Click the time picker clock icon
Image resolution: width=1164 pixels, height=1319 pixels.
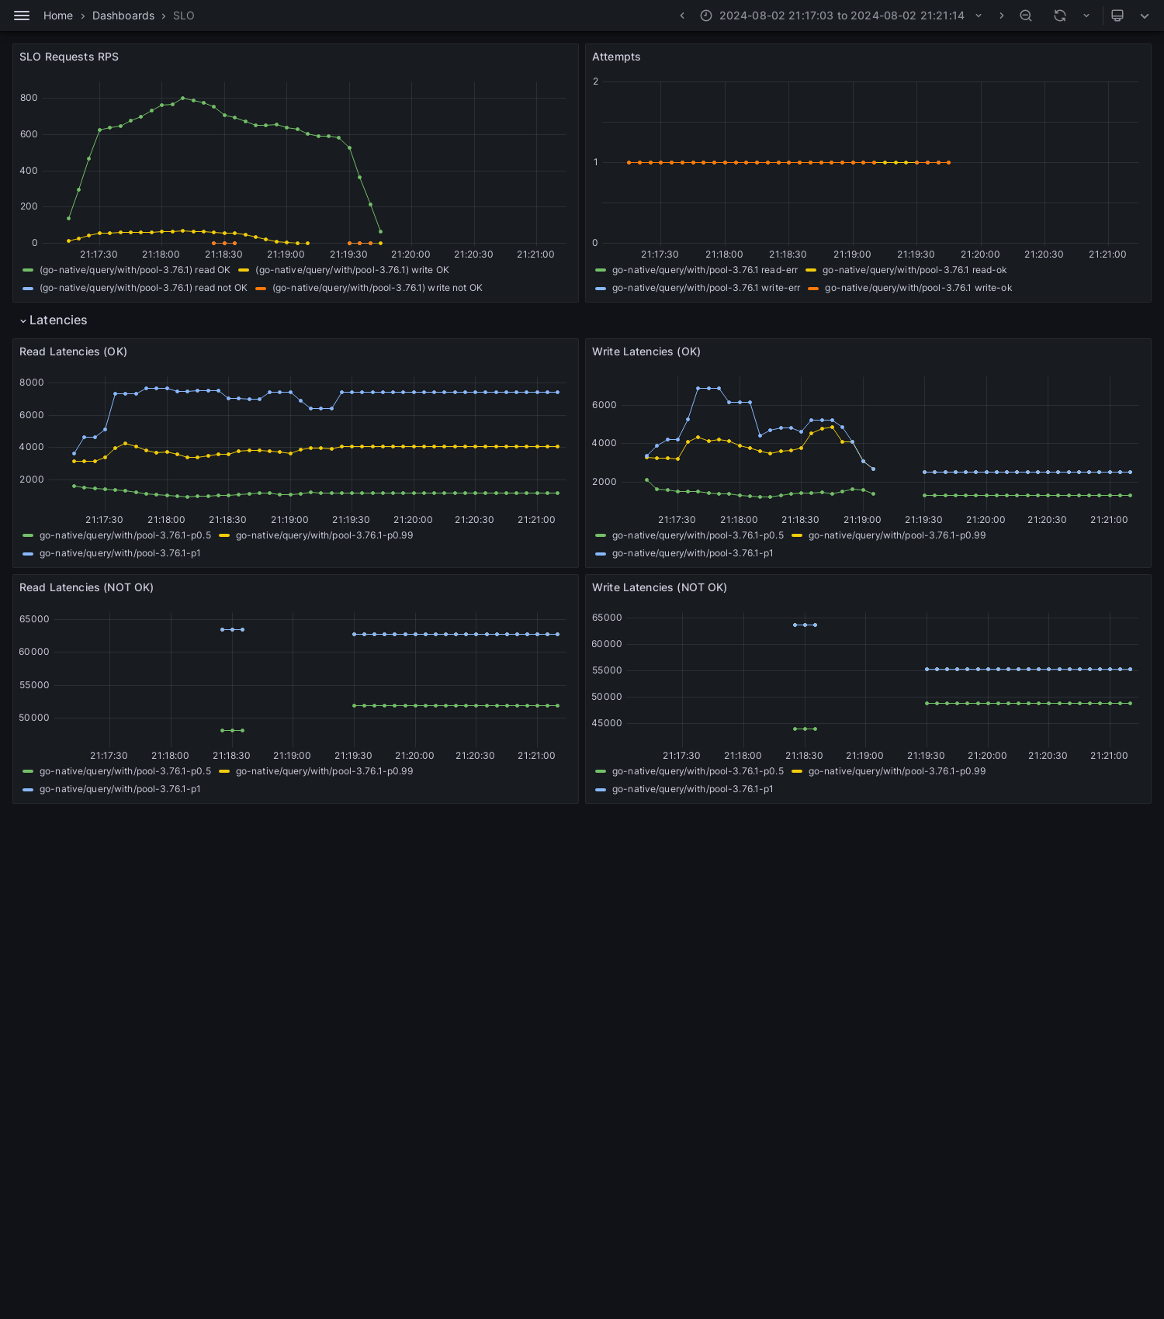click(706, 16)
